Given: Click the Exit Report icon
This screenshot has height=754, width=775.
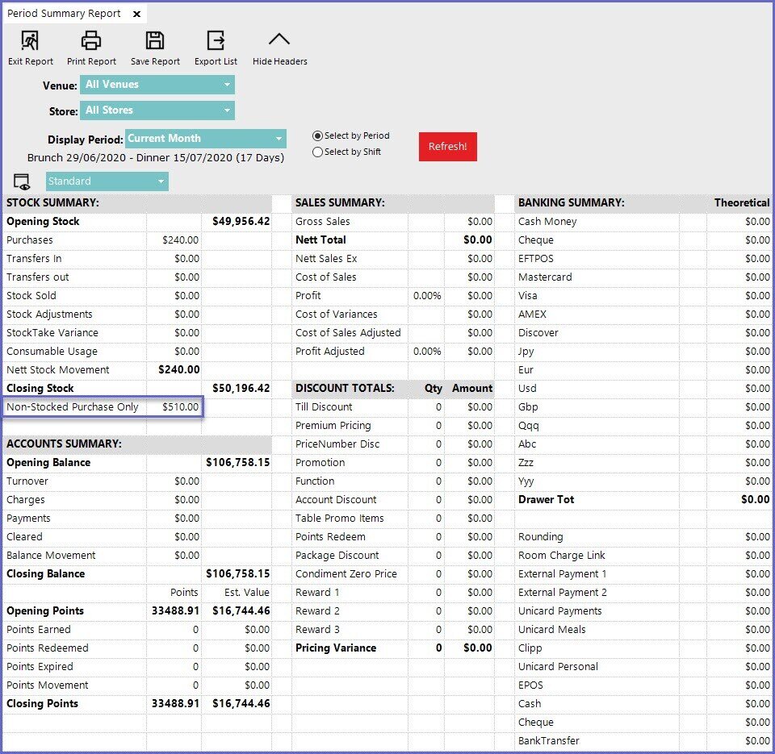Looking at the screenshot, I should point(31,41).
